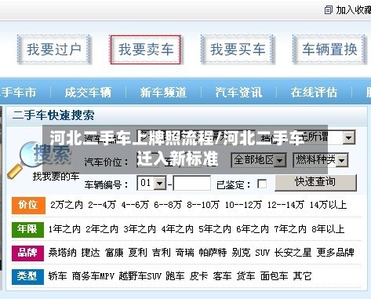Click the 快速查询 button
Image resolution: width=371 pixels, height=299 pixels.
(315, 182)
